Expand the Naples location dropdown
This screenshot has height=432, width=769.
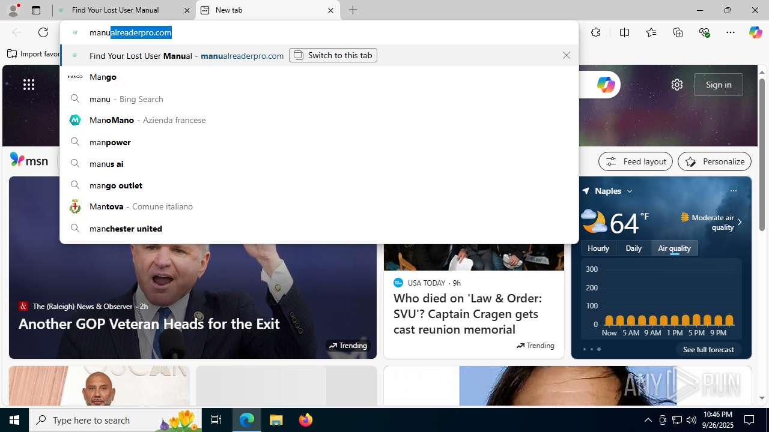[630, 191]
